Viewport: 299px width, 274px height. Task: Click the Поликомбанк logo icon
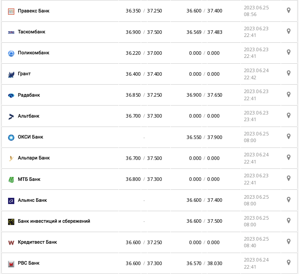coord(12,53)
